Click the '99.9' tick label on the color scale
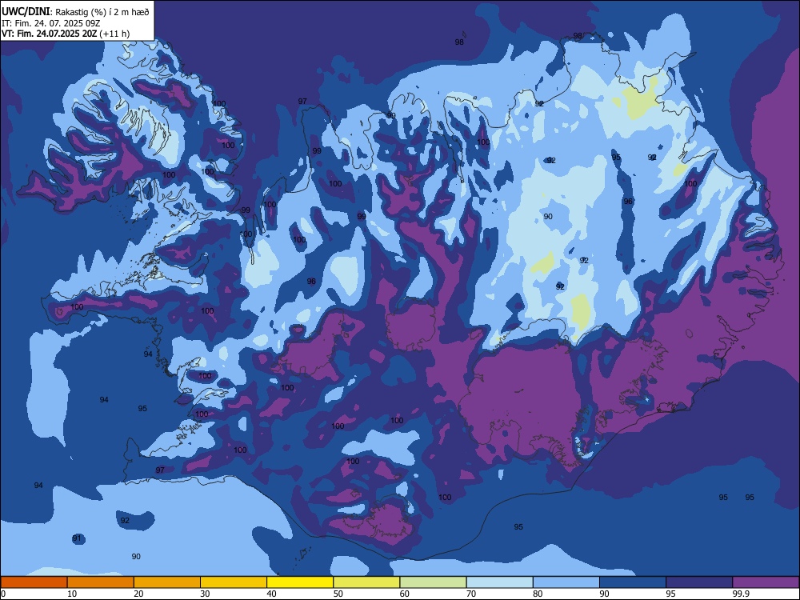Viewport: 800px width, 600px height. tap(740, 594)
